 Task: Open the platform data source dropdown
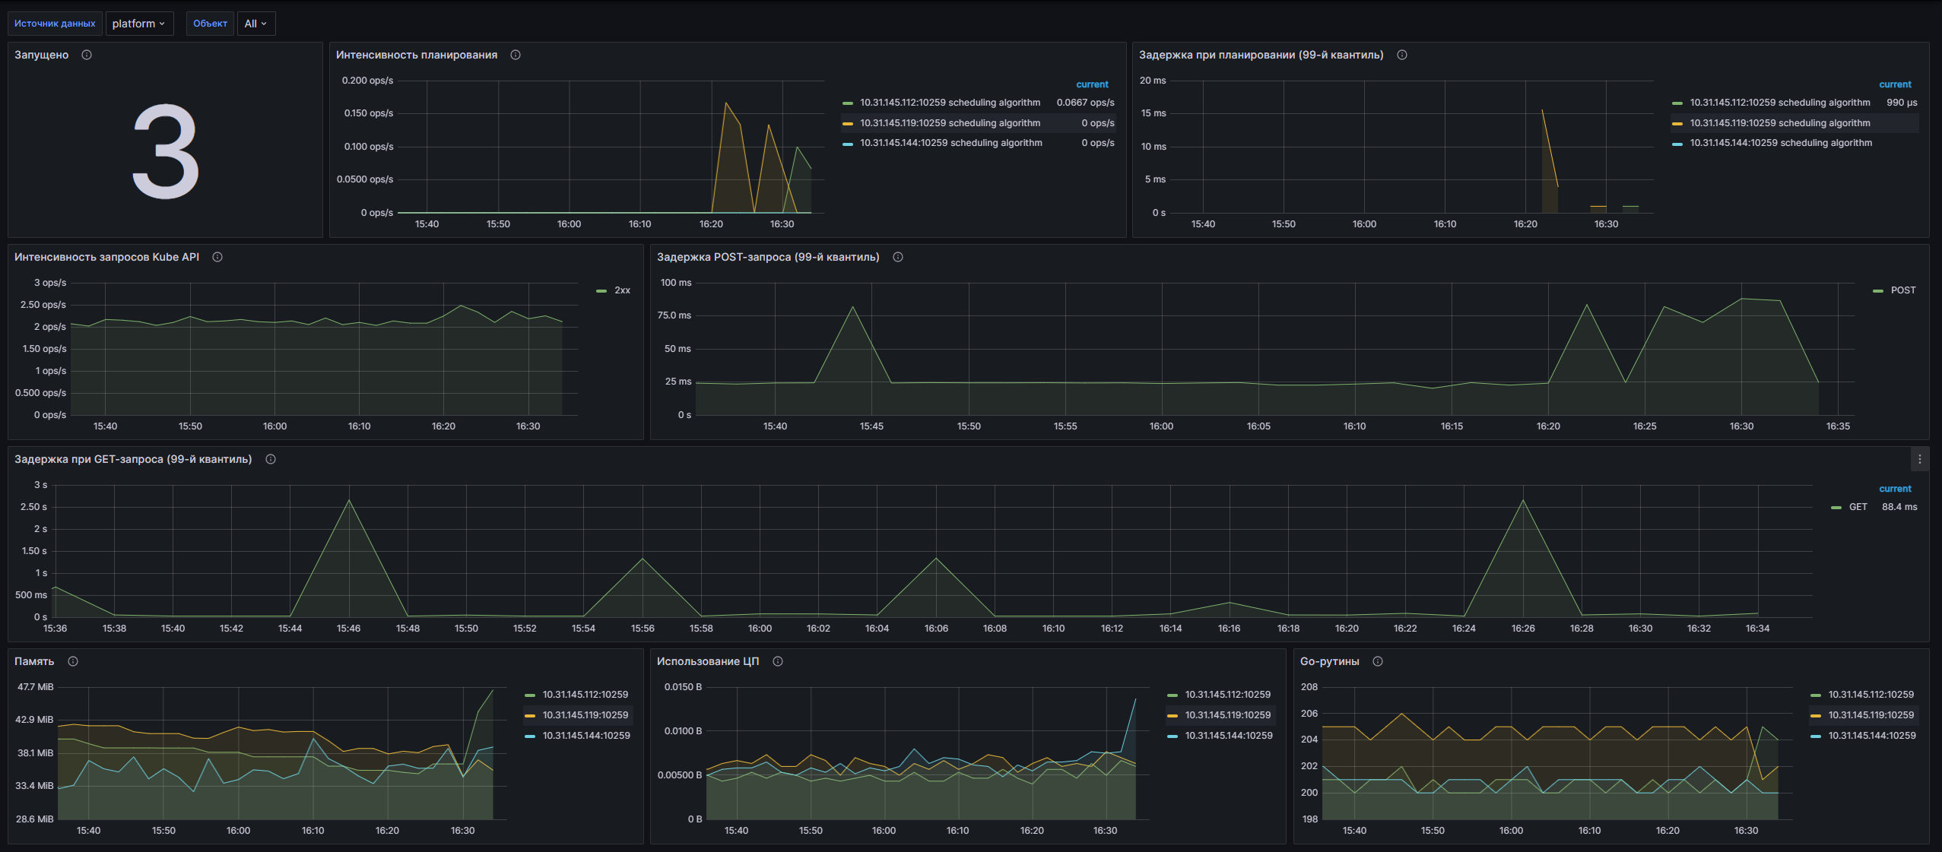pyautogui.click(x=139, y=24)
